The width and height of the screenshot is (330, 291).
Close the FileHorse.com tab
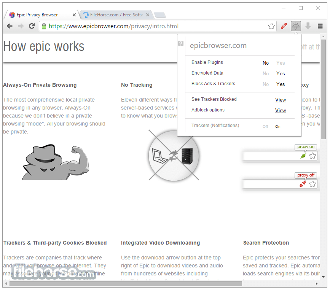coord(148,15)
